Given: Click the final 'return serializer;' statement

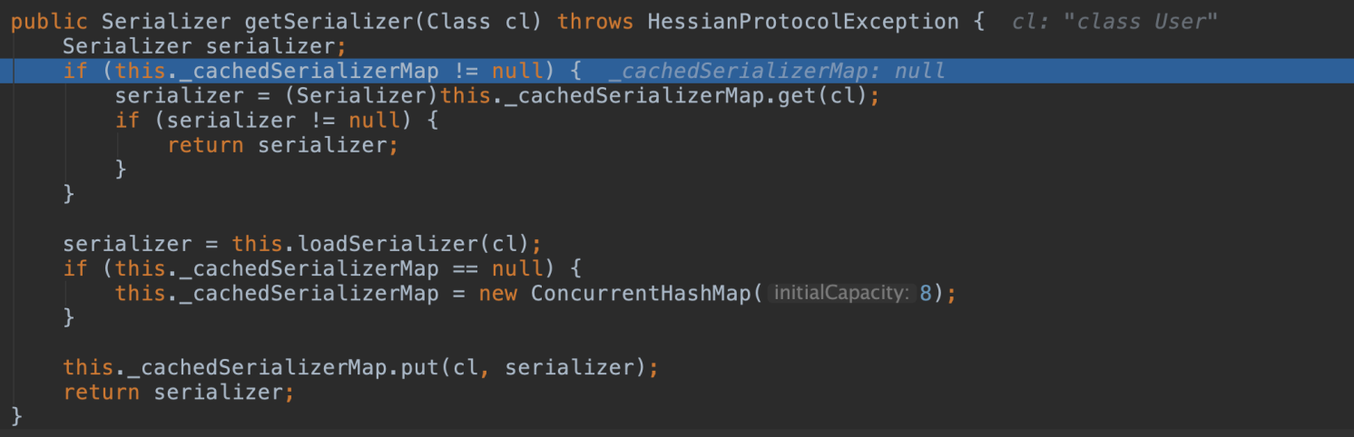Looking at the screenshot, I should [179, 392].
